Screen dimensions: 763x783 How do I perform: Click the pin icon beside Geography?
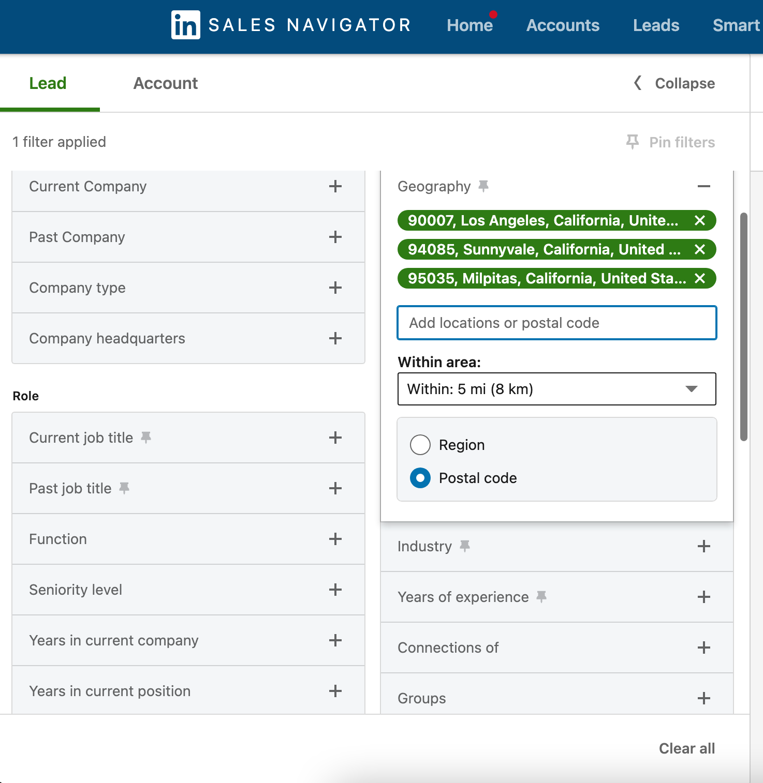pyautogui.click(x=483, y=186)
